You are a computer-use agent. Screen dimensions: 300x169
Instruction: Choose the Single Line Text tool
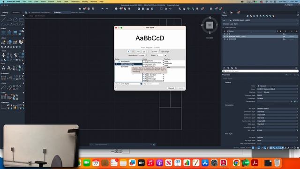pyautogui.click(x=9, y=68)
